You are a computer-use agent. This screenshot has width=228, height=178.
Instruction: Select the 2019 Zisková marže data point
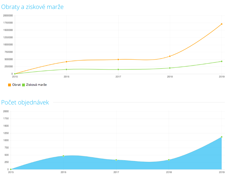tap(222, 62)
